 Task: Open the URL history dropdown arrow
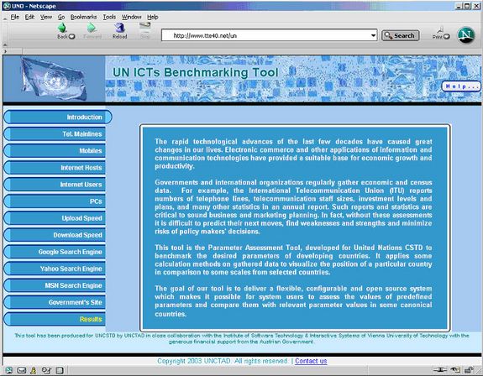point(373,35)
